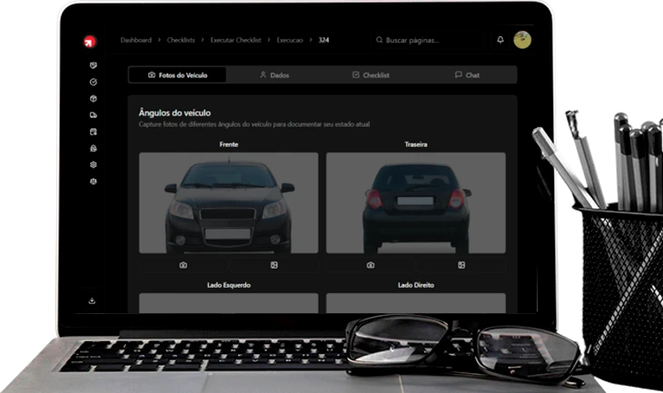663x393 pixels.
Task: Navigate to Dashboard breadcrumb link
Action: click(136, 40)
